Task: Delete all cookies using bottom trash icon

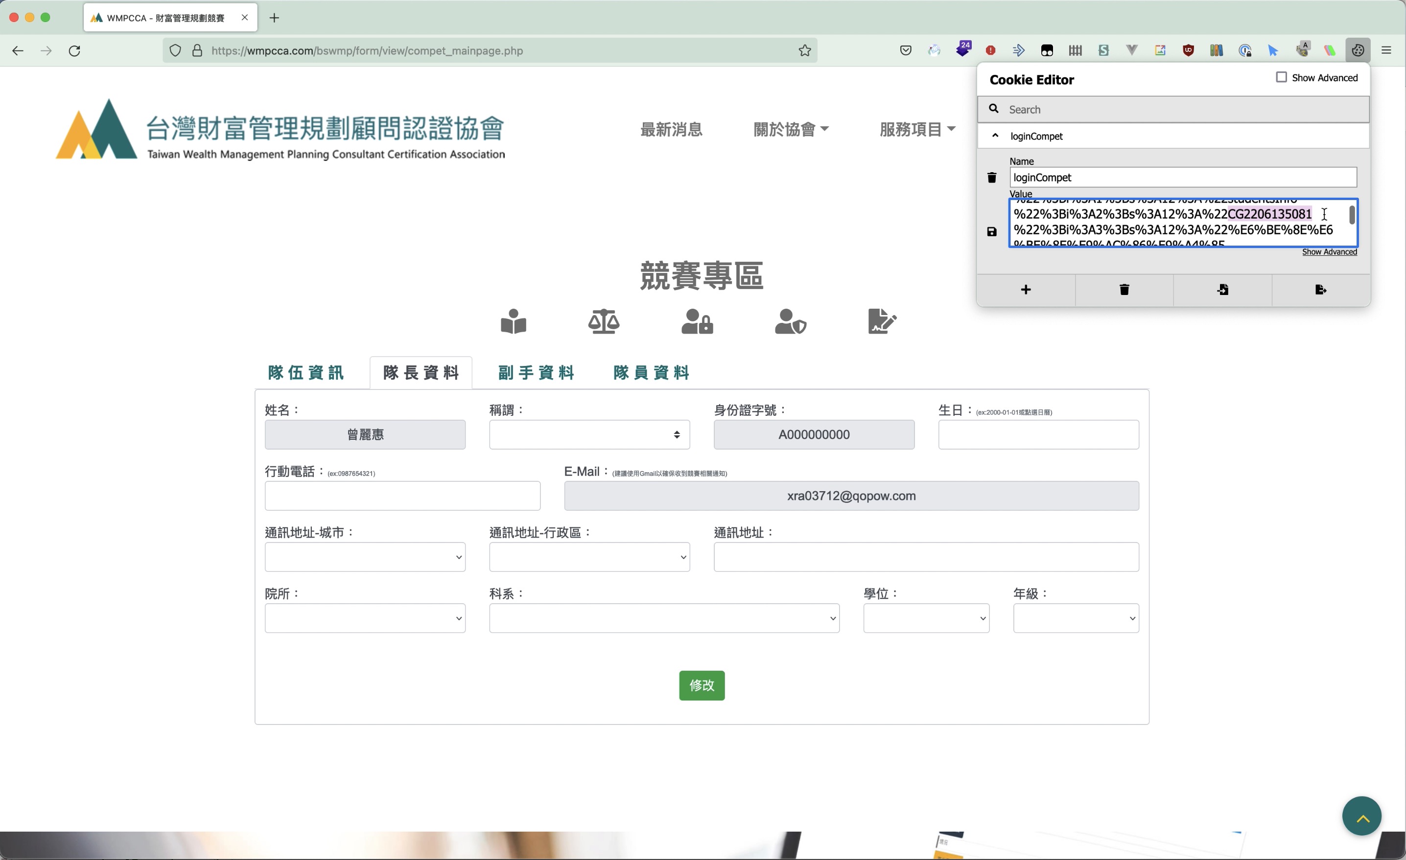Action: (x=1124, y=290)
